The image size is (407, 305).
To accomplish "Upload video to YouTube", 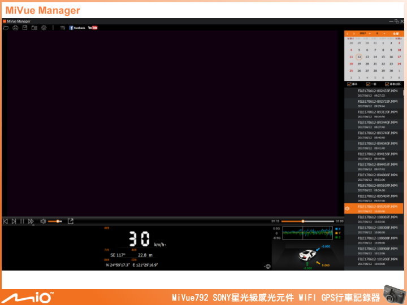I will (x=93, y=28).
